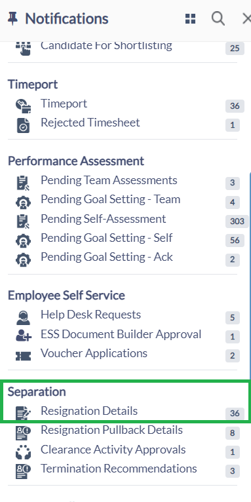This screenshot has width=251, height=502.
Task: Click the ESS Document Builder Approval icon
Action: (x=24, y=336)
